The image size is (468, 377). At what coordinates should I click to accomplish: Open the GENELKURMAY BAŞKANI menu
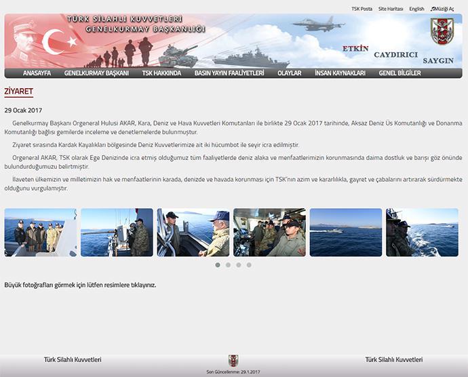[x=96, y=73]
